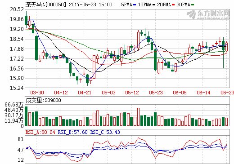This screenshot has width=234, height=164.
Task: Click the RSI_B:57.60 indicator value
Action: point(72,132)
